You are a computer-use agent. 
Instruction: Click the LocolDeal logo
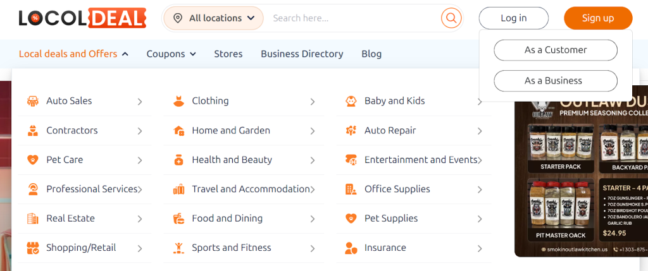[x=82, y=18]
